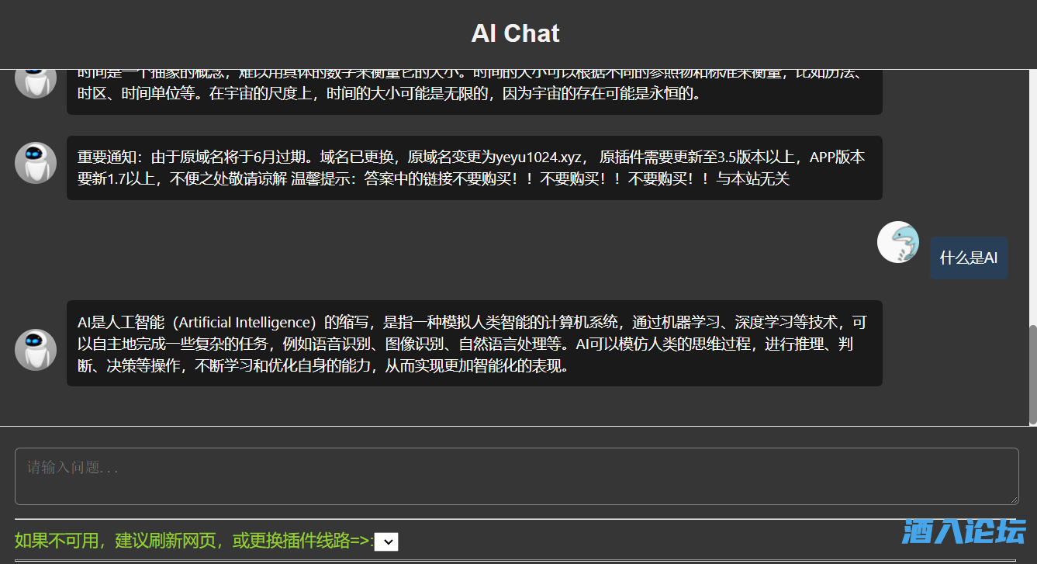This screenshot has width=1037, height=564.
Task: Click the partially hidden robot avatar at top
Action: 36,82
